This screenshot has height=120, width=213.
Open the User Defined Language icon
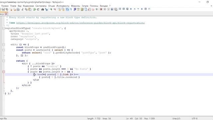78,9
